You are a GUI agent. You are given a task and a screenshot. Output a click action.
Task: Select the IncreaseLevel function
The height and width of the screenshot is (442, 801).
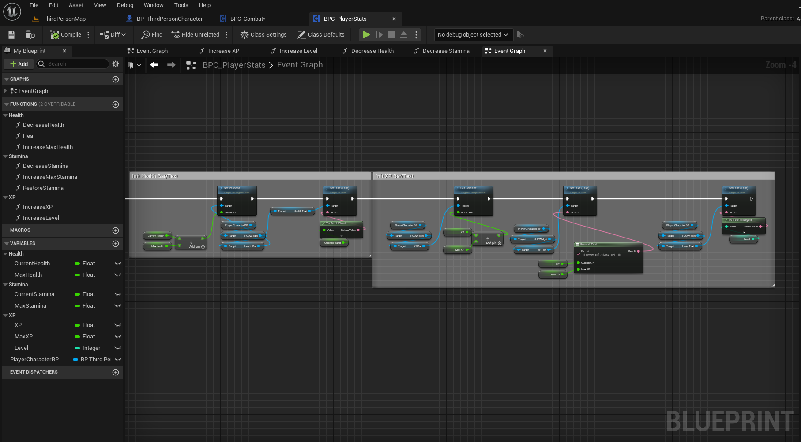[41, 218]
